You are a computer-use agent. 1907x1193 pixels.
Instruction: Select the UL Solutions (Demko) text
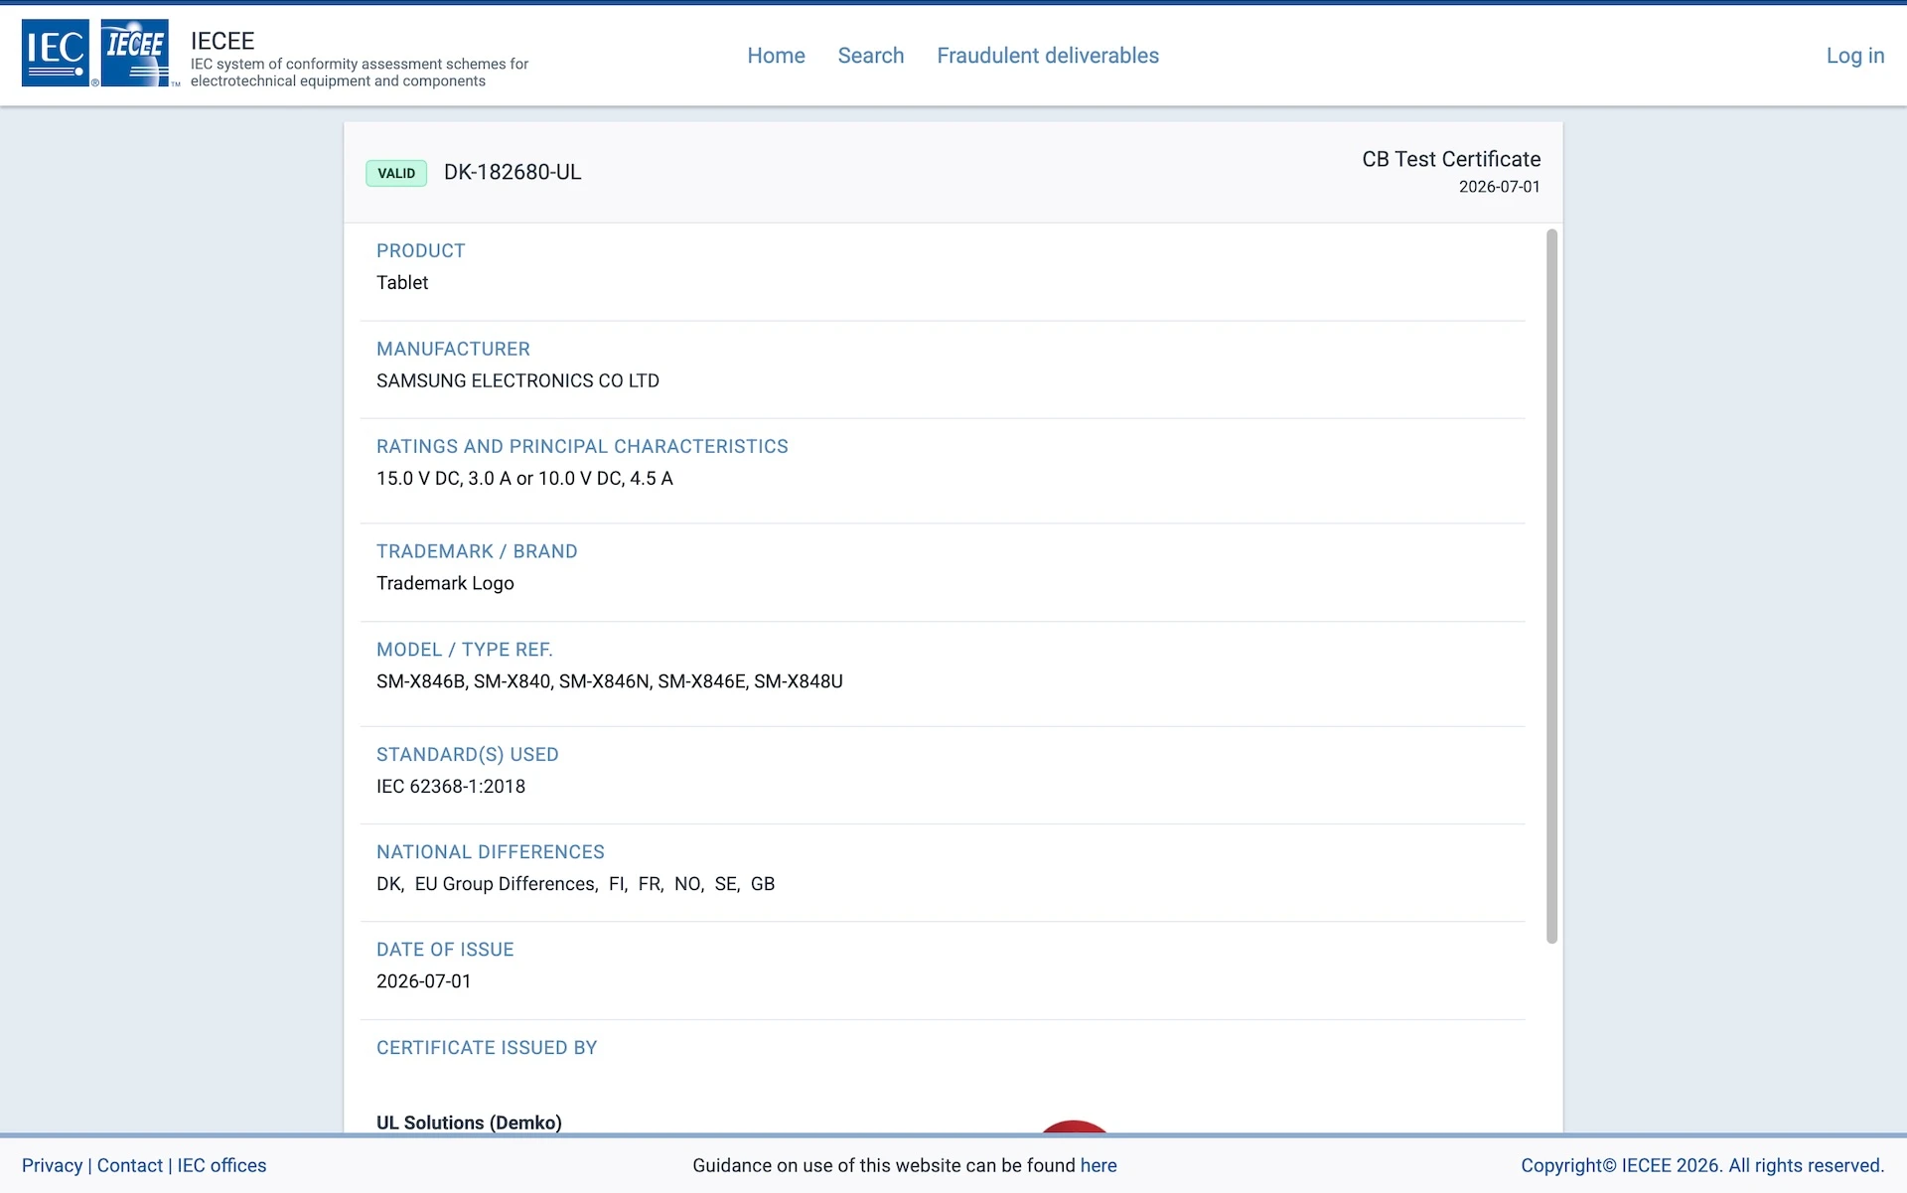pyautogui.click(x=469, y=1122)
